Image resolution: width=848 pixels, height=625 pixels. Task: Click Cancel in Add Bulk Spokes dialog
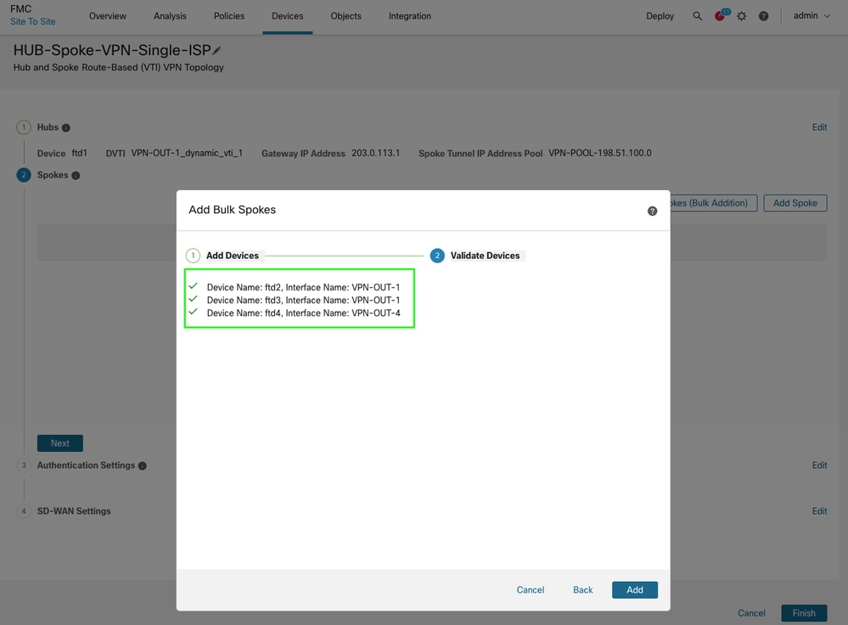530,589
